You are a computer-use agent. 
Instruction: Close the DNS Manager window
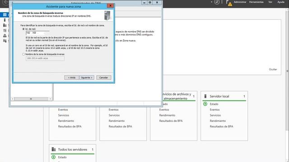[157, 2]
